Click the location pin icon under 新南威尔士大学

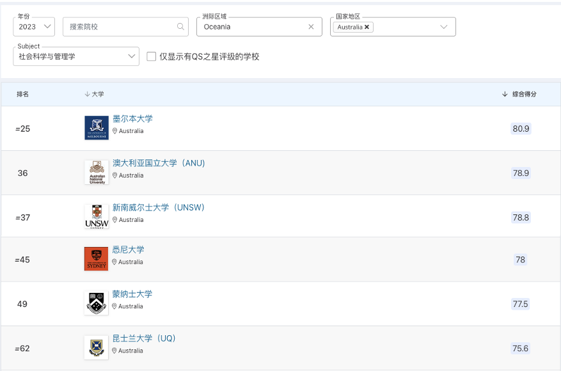(115, 219)
